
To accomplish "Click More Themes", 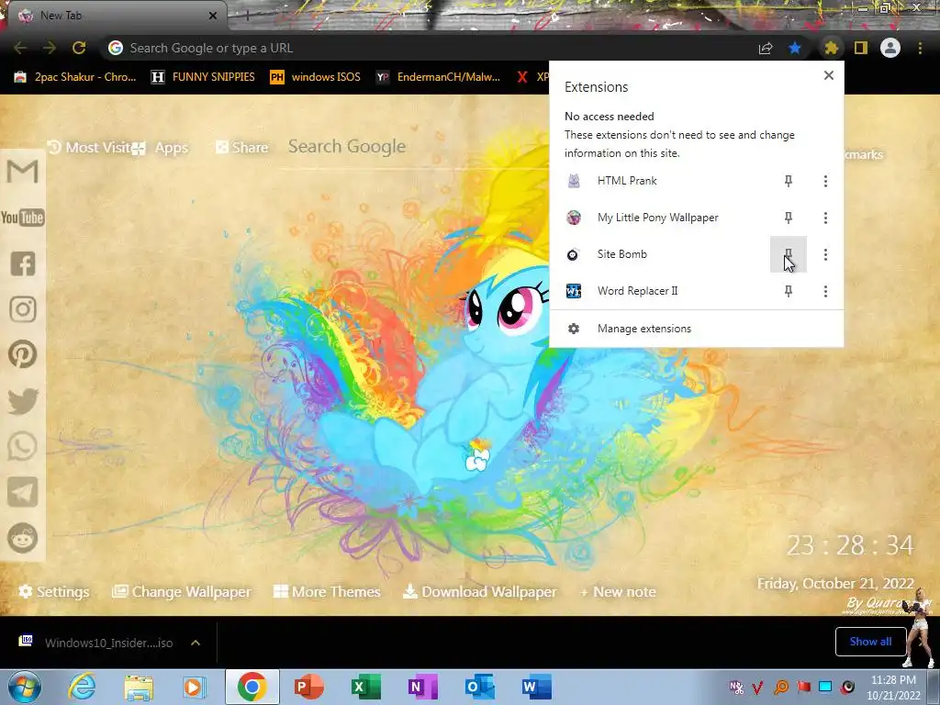I will 327,592.
